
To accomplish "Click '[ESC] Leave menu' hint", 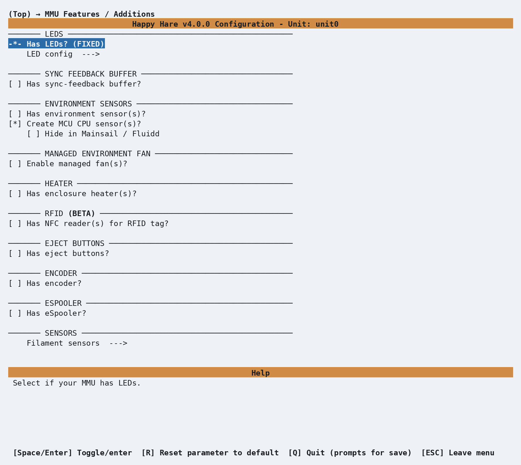I will (458, 453).
